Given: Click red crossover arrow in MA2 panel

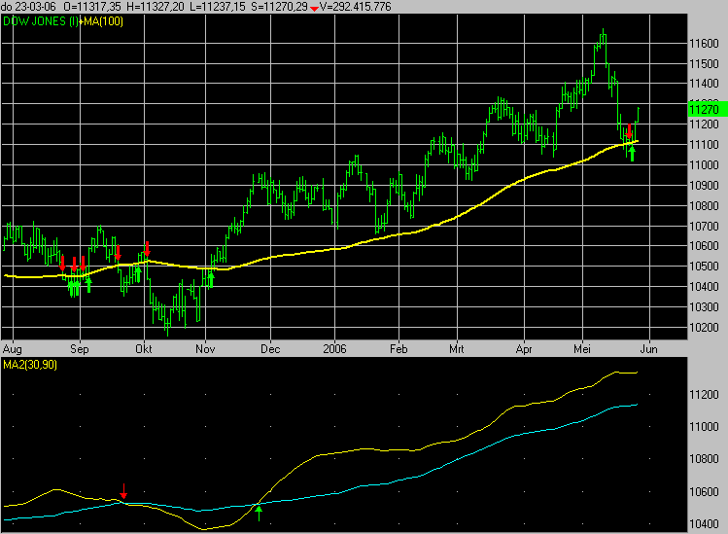Looking at the screenshot, I should pos(123,489).
